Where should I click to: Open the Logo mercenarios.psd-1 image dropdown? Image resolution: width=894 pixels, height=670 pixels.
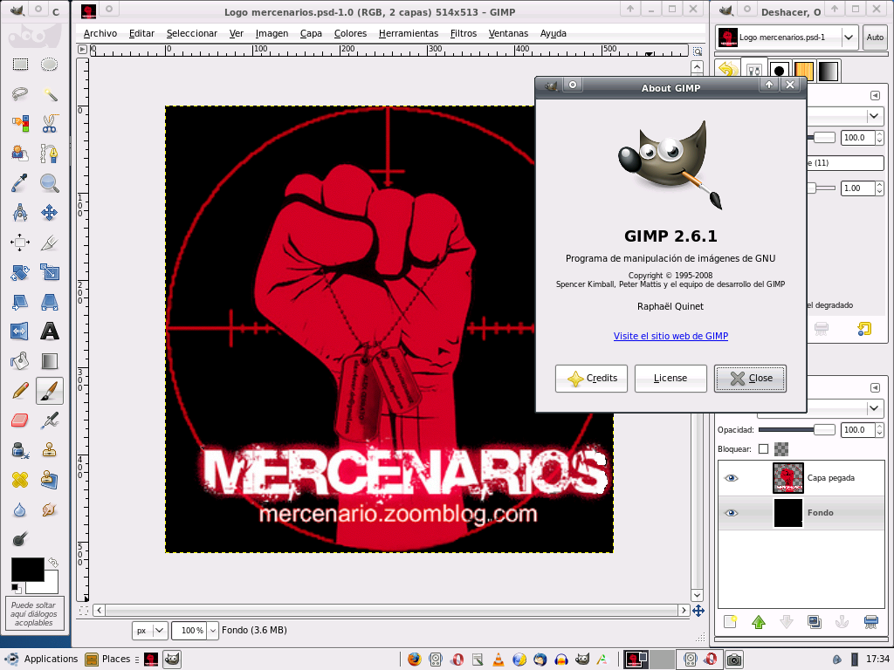787,38
